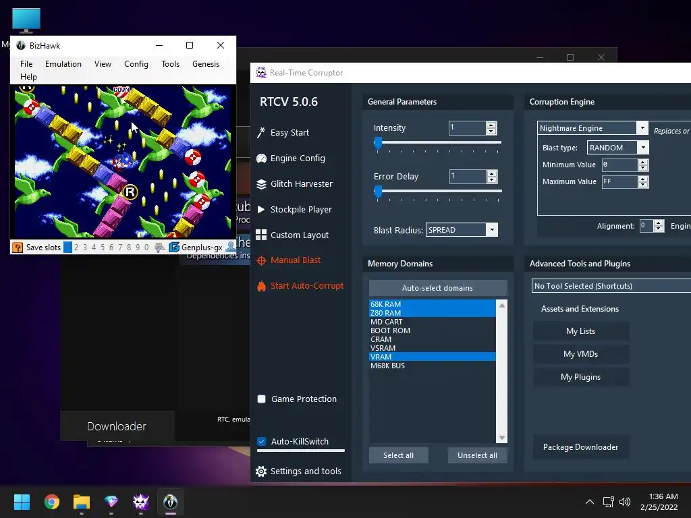Image resolution: width=691 pixels, height=518 pixels.
Task: Deselect 68K RAM memory domain
Action: click(x=433, y=304)
